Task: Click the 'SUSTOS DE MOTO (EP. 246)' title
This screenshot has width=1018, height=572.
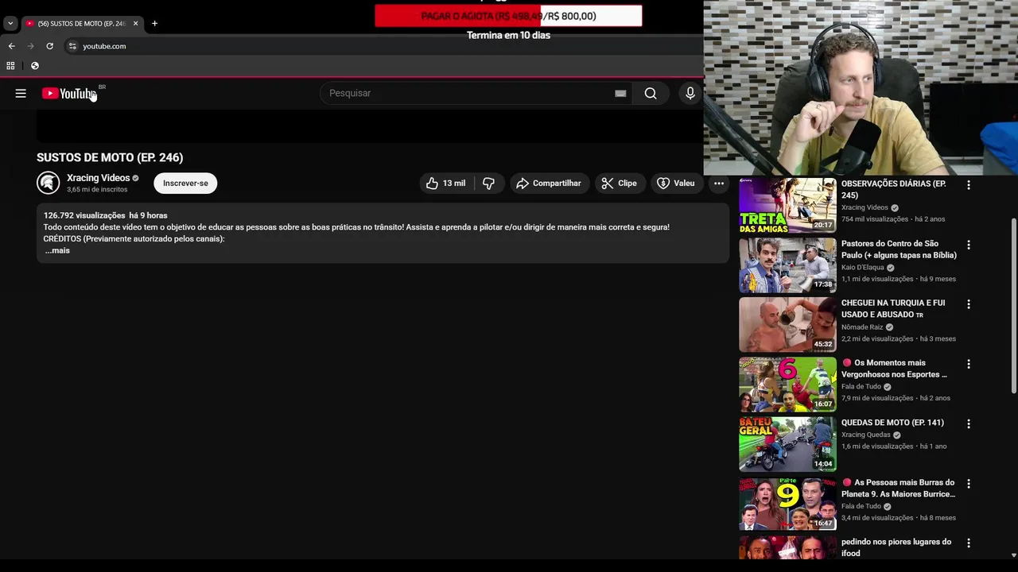Action: pos(110,157)
